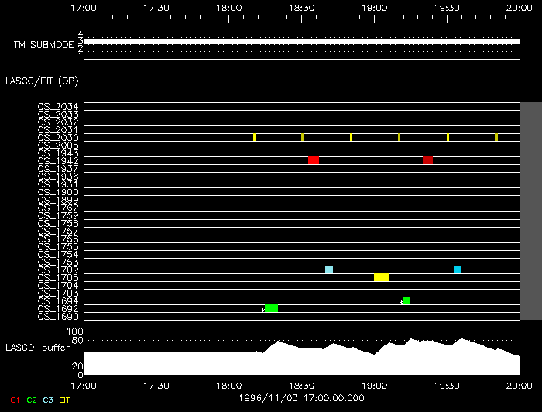Click the red C1 legend label
542x412 pixels.
pos(14,400)
